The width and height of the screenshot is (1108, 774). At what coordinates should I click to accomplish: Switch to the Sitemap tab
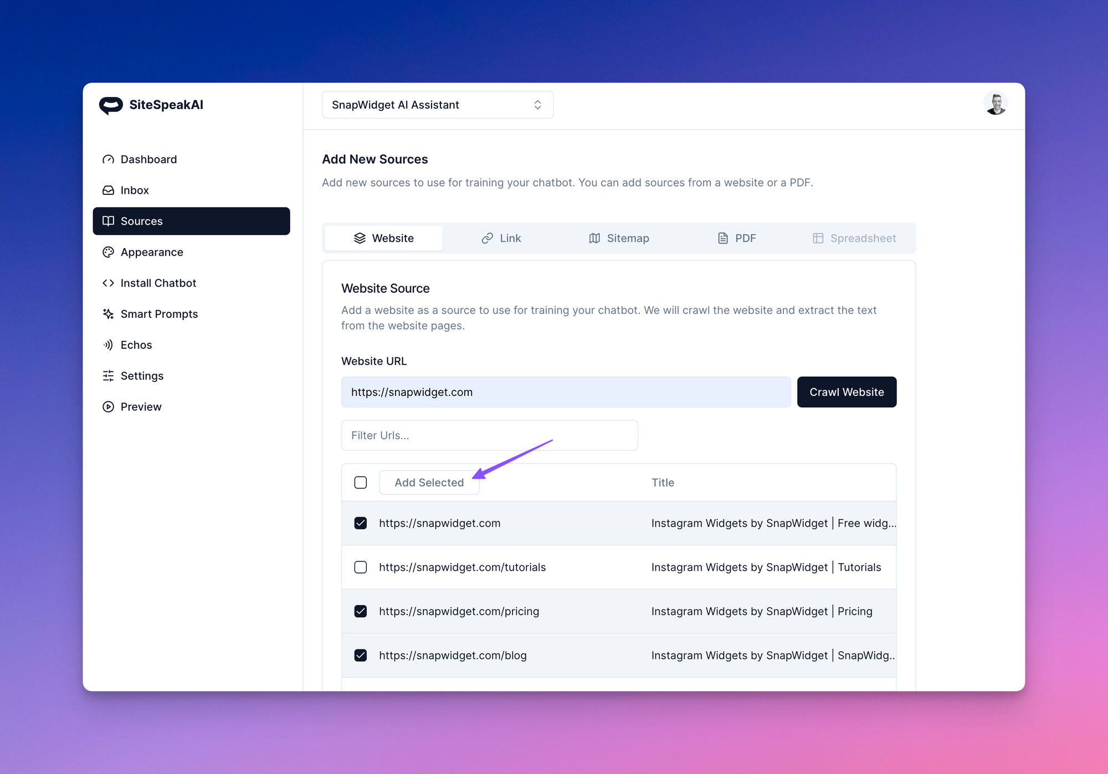[x=619, y=239]
